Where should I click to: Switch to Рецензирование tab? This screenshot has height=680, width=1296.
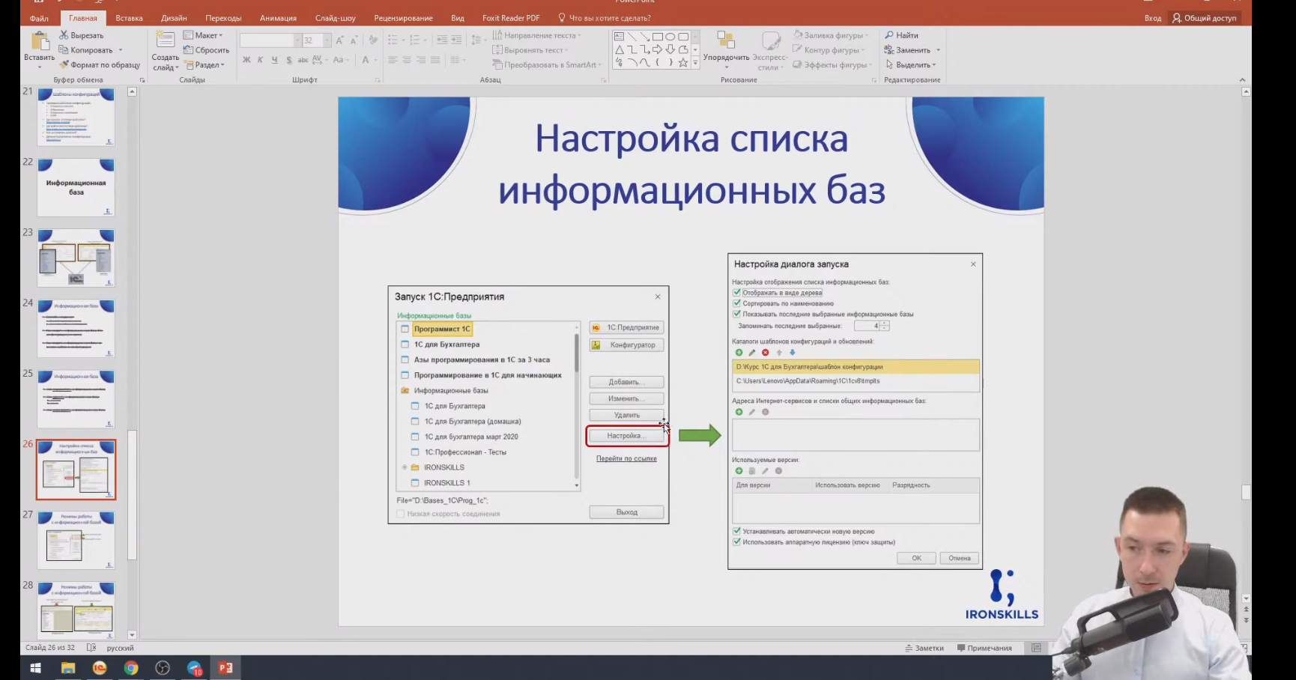tap(403, 18)
